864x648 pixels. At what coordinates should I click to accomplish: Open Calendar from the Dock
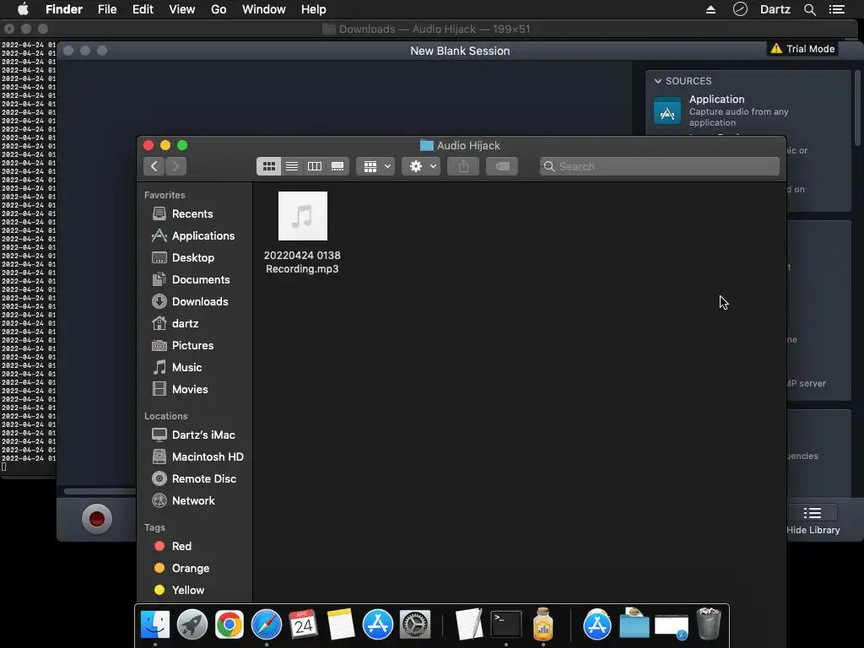coord(304,624)
